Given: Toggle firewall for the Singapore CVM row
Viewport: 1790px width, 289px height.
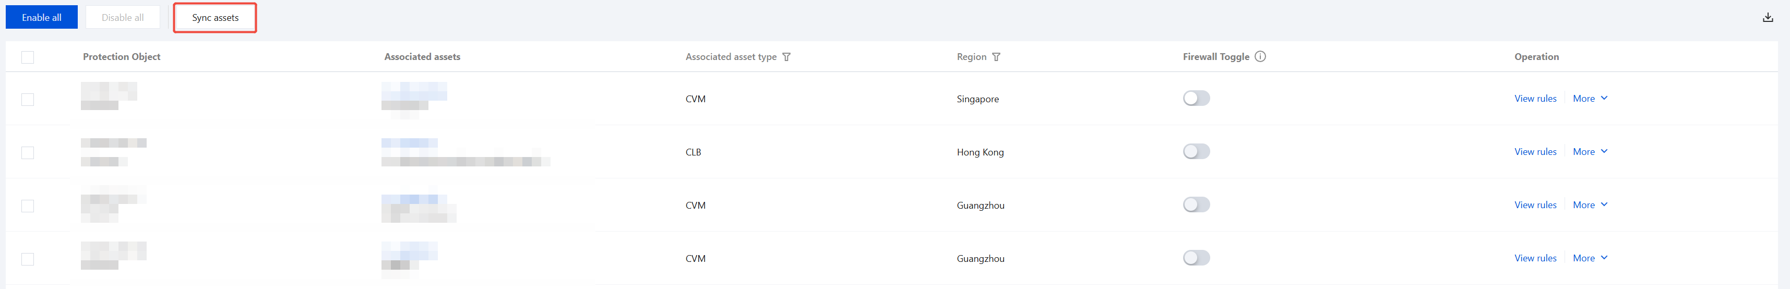Looking at the screenshot, I should [1196, 99].
